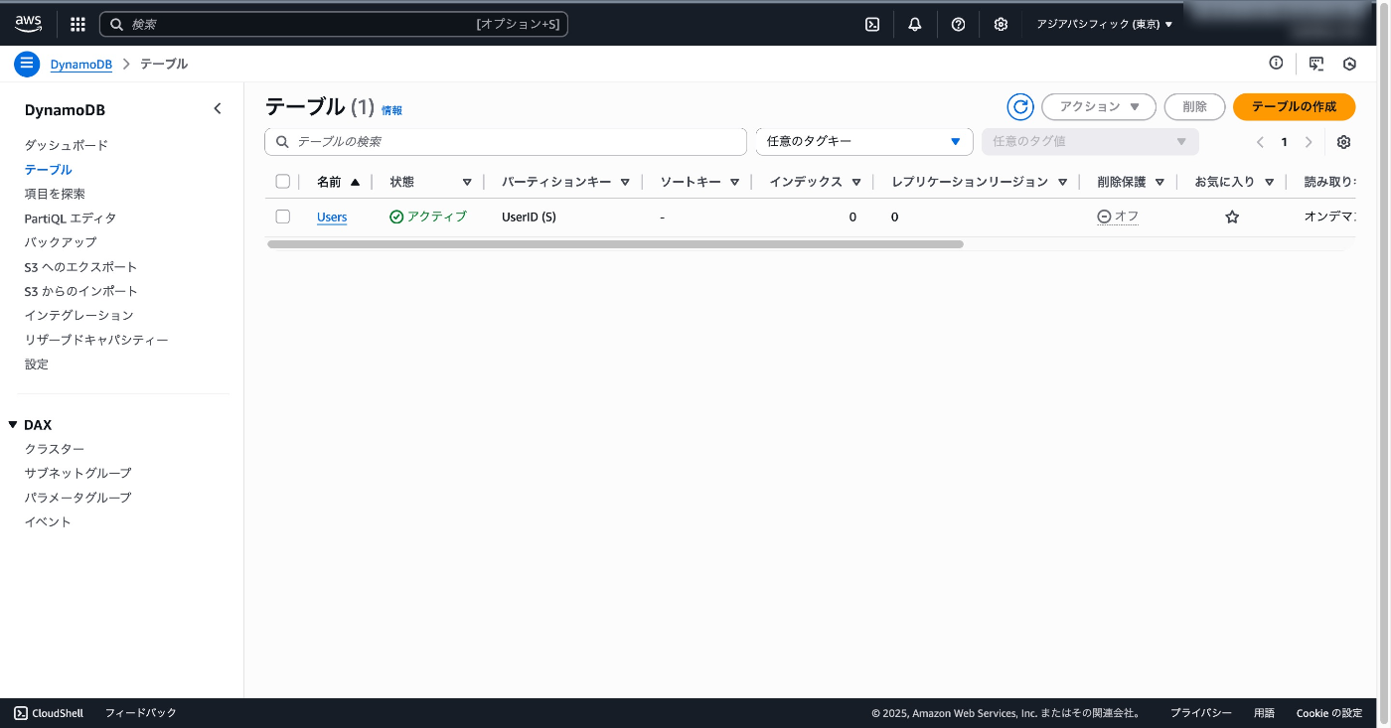Collapse the DynamoDB sidebar with chevron

pyautogui.click(x=218, y=109)
